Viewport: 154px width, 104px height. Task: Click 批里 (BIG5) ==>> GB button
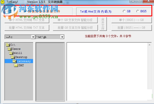pos(132,28)
